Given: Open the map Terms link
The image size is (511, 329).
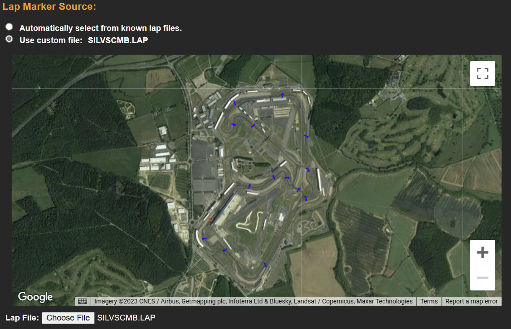Looking at the screenshot, I should pos(429,301).
